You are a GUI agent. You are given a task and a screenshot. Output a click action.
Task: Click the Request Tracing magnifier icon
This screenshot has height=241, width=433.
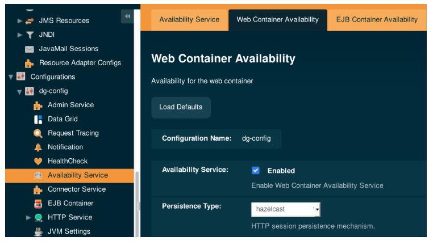click(38, 133)
